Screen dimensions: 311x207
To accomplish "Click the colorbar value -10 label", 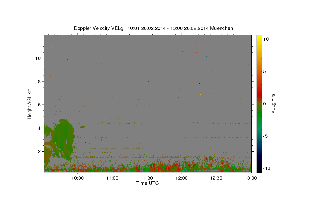I will click(x=267, y=168).
